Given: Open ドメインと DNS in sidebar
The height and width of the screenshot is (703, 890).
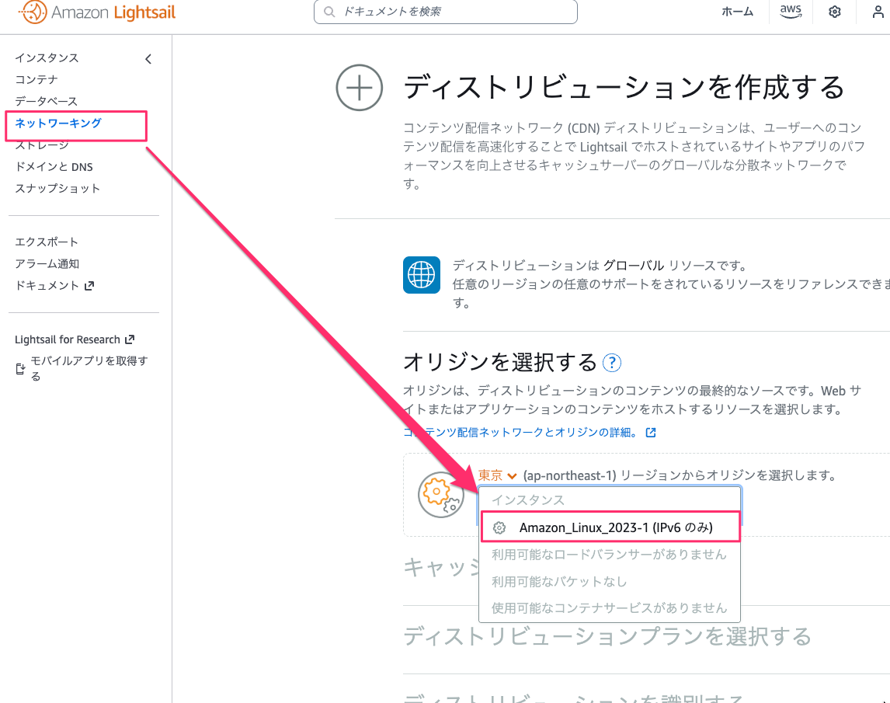Looking at the screenshot, I should (x=54, y=166).
